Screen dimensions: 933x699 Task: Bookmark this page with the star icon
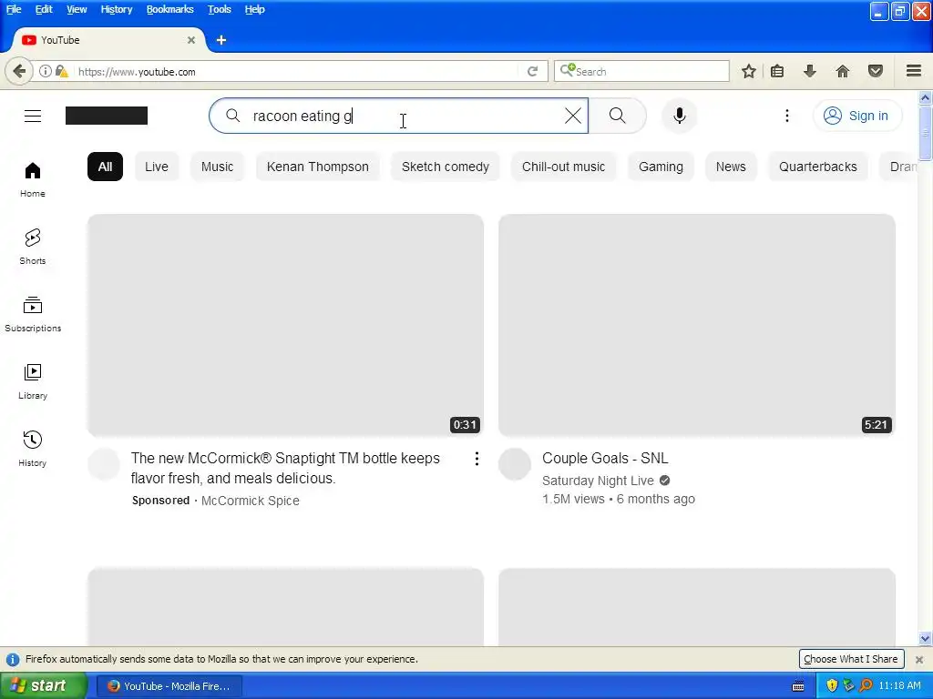[749, 71]
